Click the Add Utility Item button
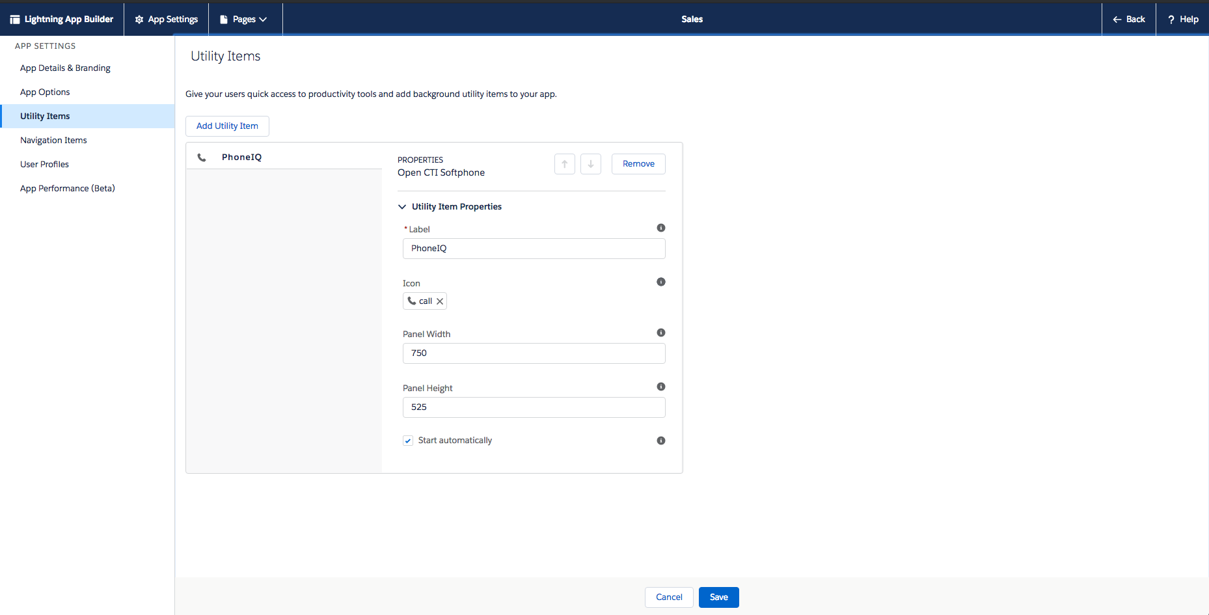The width and height of the screenshot is (1209, 615). pos(227,126)
